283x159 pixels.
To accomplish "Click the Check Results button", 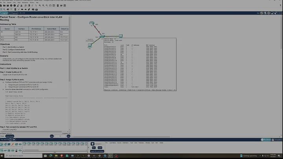I will [x=10, y=136].
